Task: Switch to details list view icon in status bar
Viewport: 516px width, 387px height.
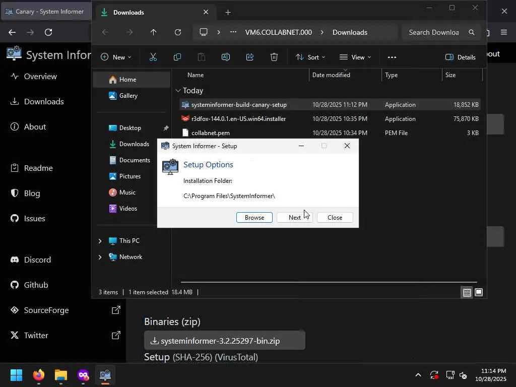Action: point(467,292)
